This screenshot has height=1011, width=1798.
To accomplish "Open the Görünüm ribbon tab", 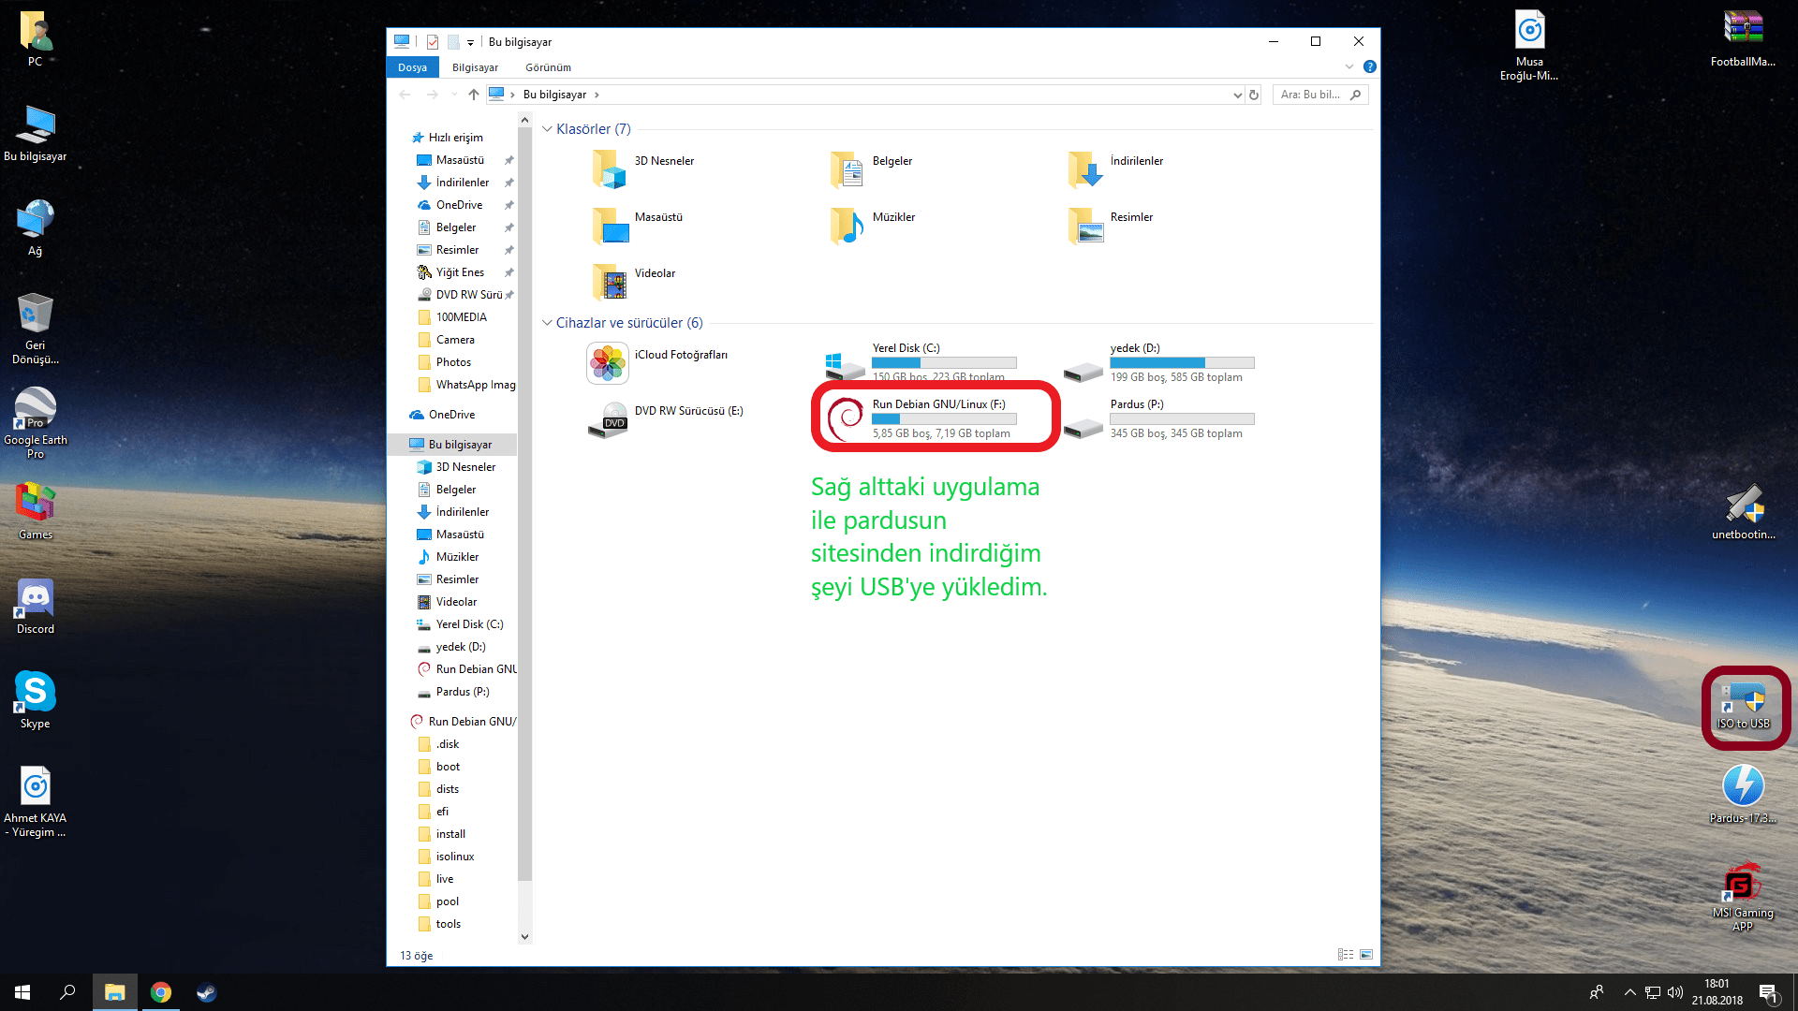I will (x=548, y=67).
